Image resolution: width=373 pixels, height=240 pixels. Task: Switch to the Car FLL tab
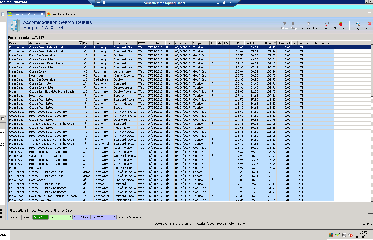coord(54,217)
